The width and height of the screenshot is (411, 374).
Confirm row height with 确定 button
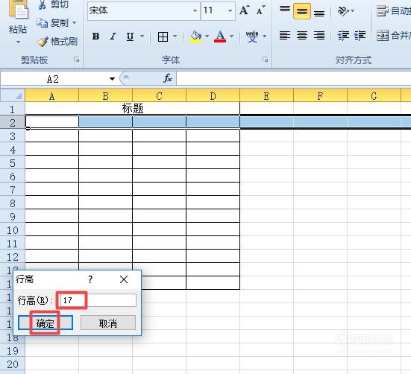pyautogui.click(x=46, y=323)
